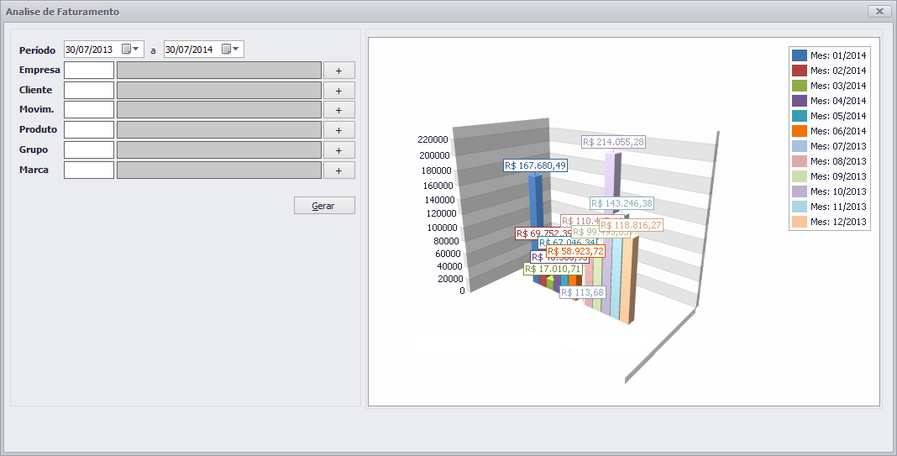
Task: Click legend swatch for Mes: 06/2014
Action: click(x=800, y=131)
